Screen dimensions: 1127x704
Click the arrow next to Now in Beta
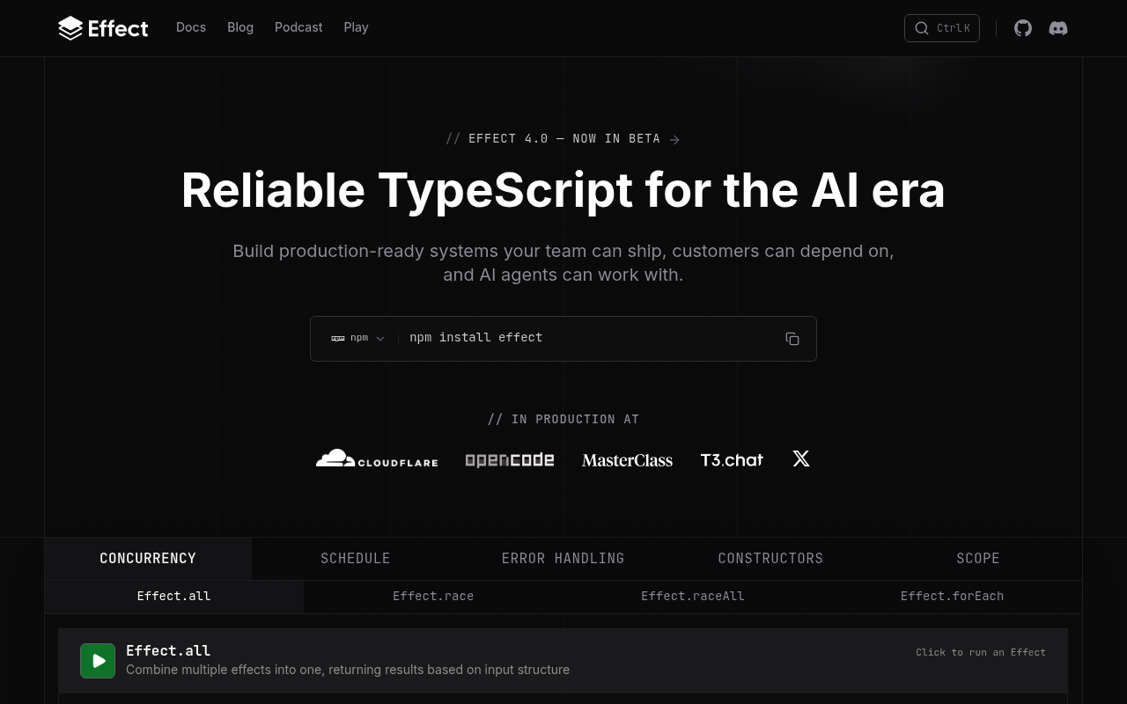[674, 139]
